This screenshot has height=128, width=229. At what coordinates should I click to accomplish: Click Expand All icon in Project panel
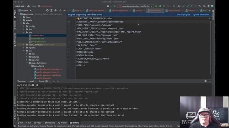[x=52, y=10]
